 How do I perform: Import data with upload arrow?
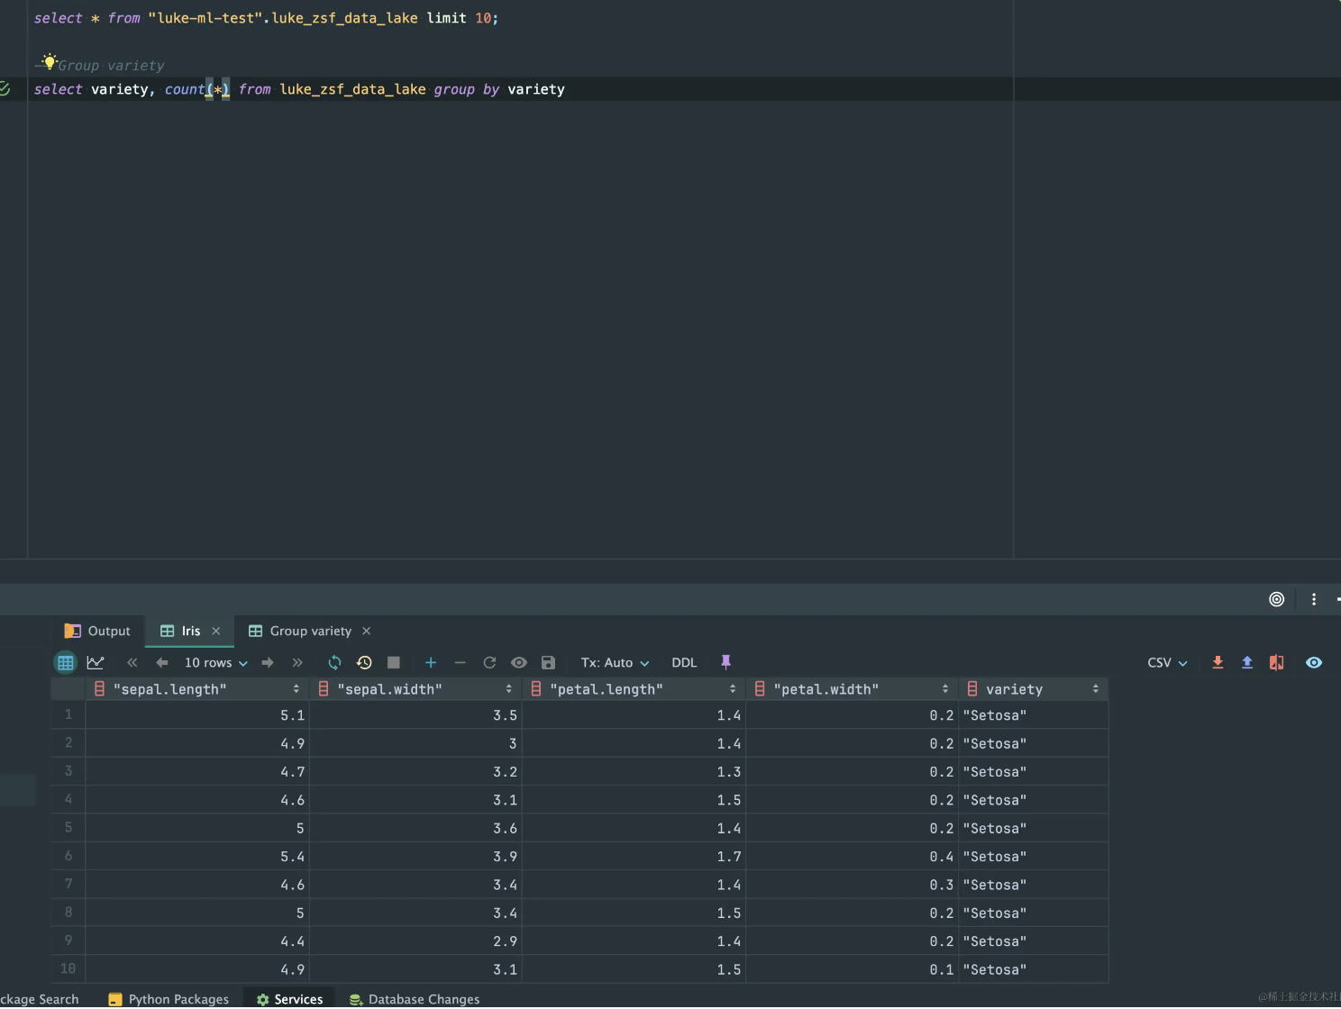click(1247, 663)
